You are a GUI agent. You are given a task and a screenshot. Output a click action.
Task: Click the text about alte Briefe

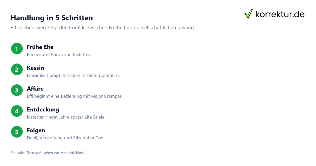pyautogui.click(x=66, y=117)
